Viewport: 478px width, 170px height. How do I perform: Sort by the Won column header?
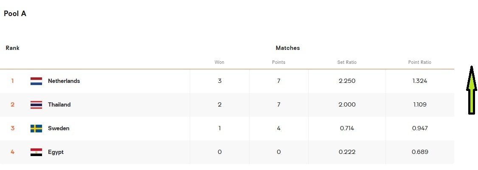click(219, 62)
